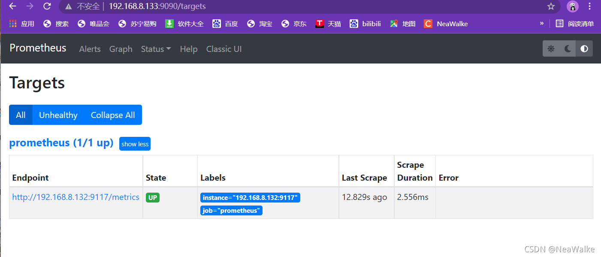
Task: Click the instance="192.168.8.132:9117" label badge
Action: tap(251, 198)
